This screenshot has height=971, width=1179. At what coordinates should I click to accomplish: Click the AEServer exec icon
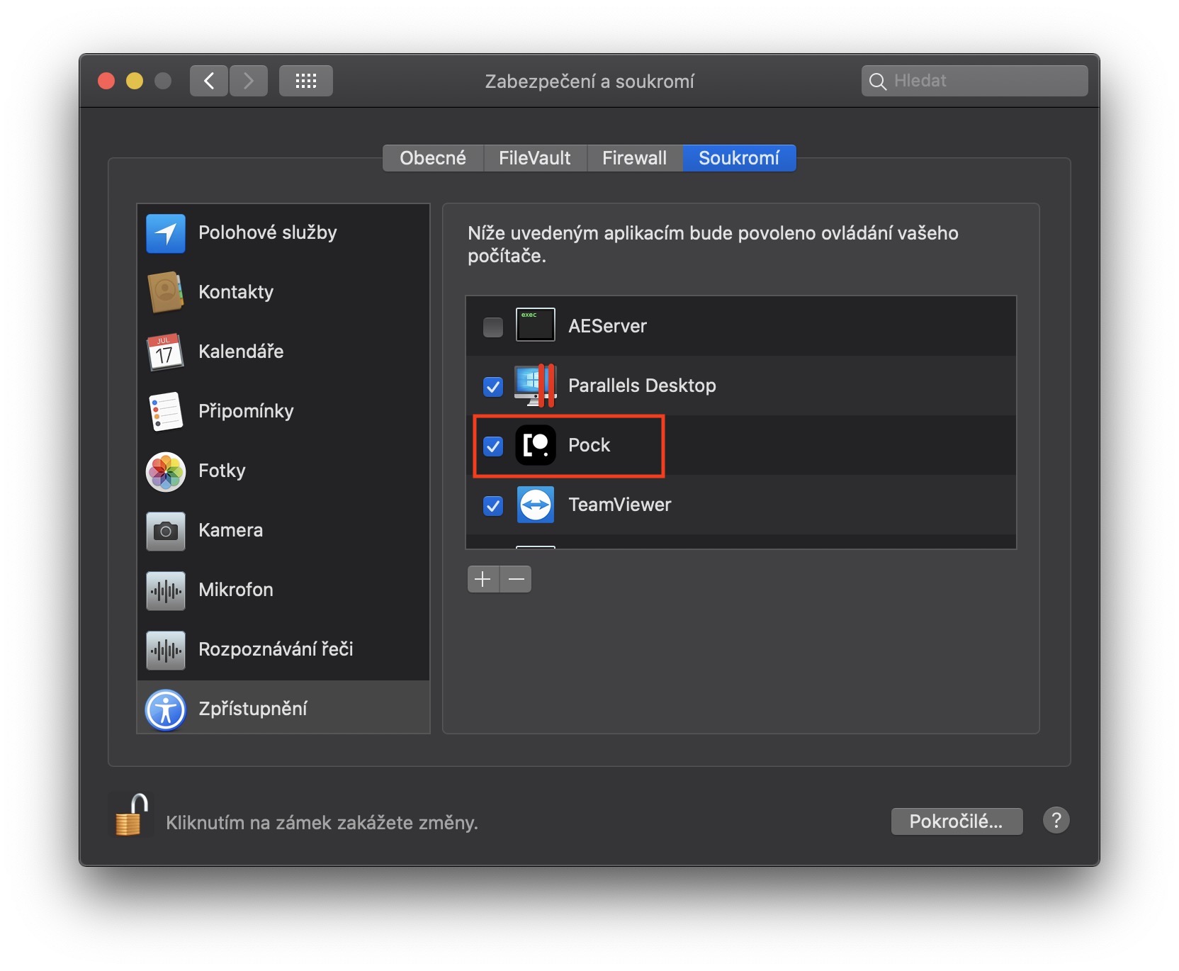coord(536,325)
